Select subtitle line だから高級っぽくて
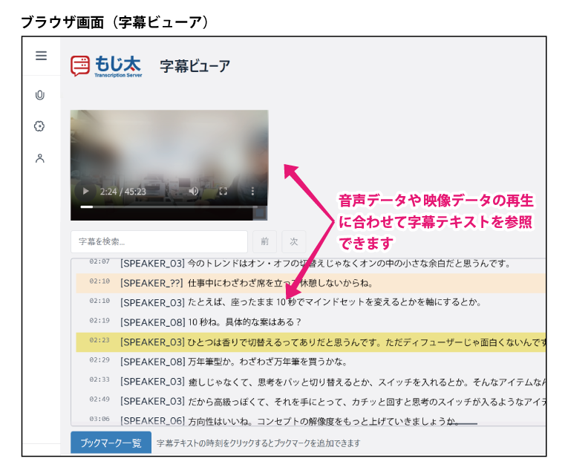Viewport: 568px width, 476px height. pos(311,402)
